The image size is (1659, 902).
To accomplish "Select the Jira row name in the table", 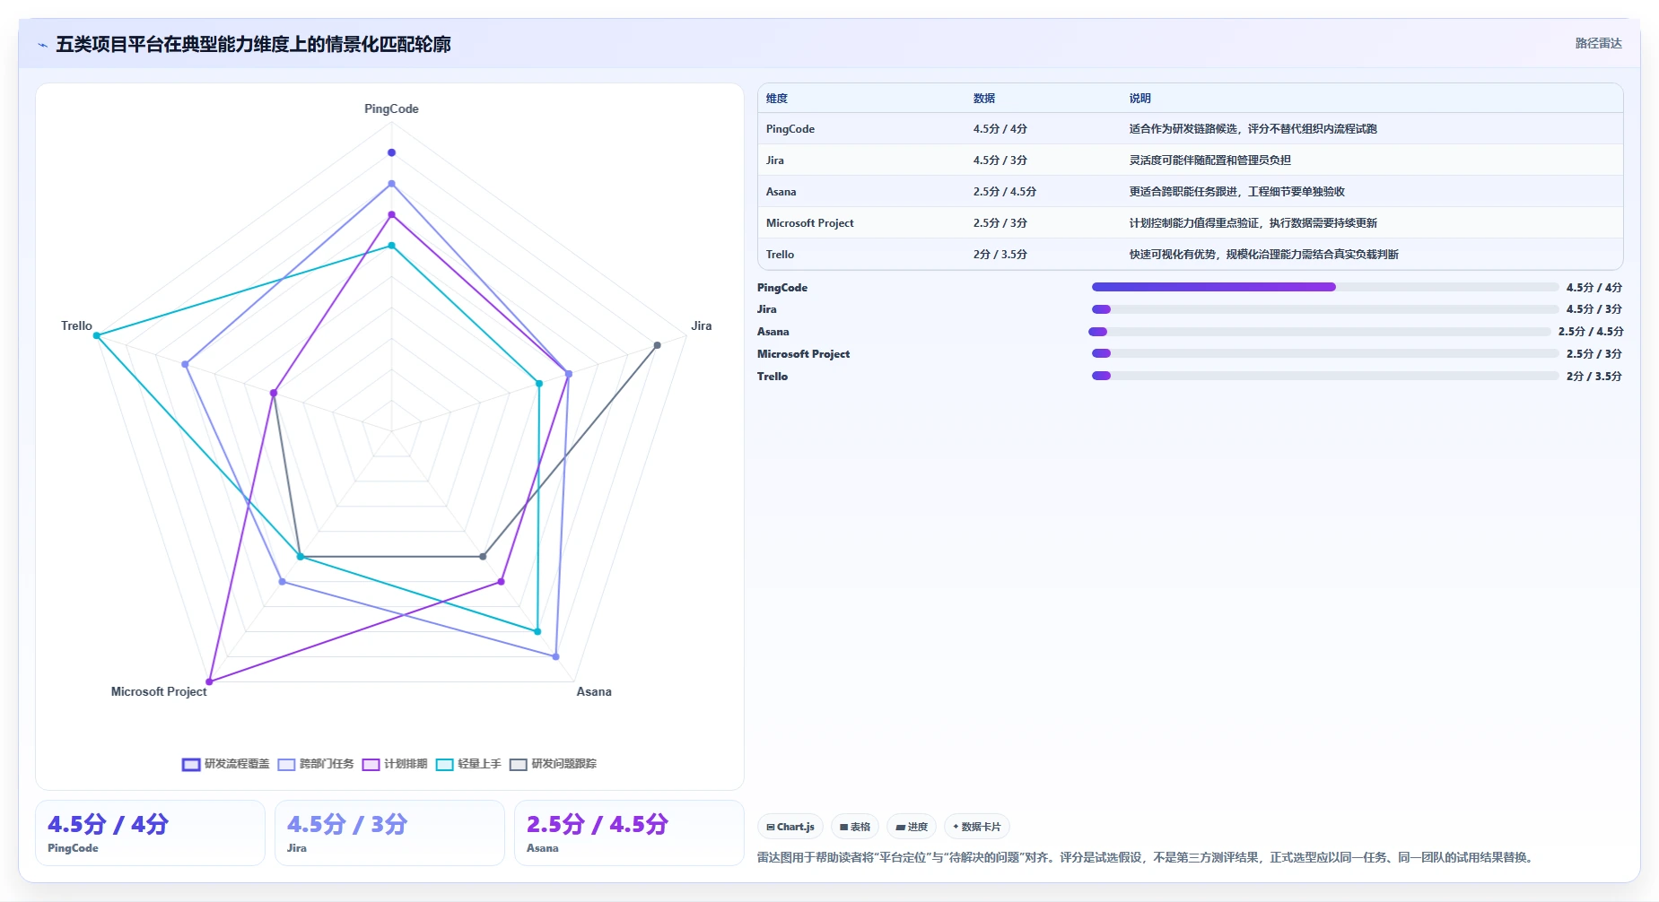I will pos(775,160).
